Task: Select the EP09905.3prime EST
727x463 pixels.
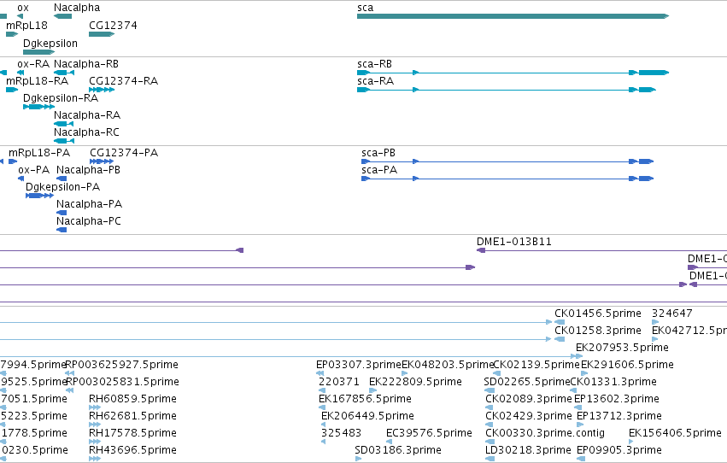Action: pyautogui.click(x=581, y=459)
